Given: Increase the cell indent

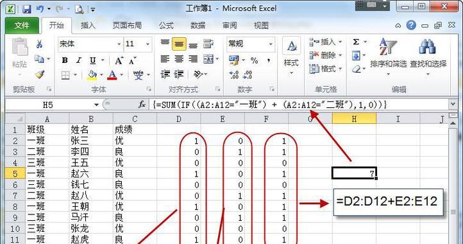Looking at the screenshot, I should pos(179,74).
